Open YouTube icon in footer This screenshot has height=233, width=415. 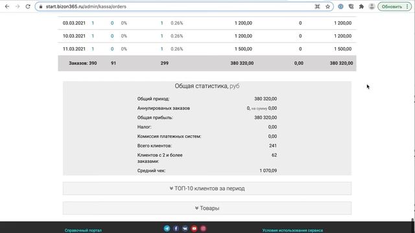[195, 228]
